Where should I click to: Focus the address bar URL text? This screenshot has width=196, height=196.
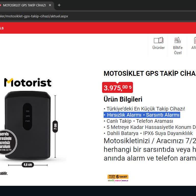34,16
